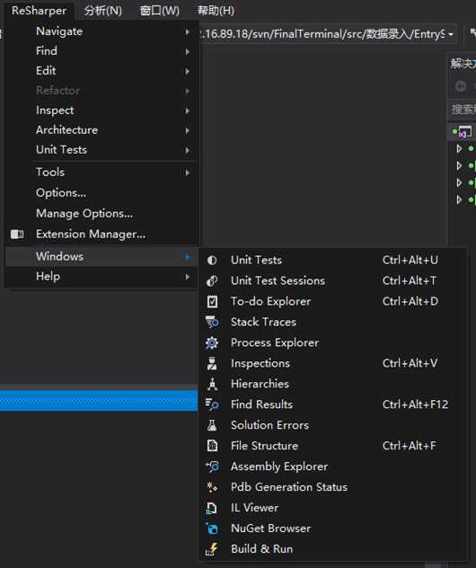Expand second project node in Solution Explorer
This screenshot has width=476, height=568.
click(459, 165)
